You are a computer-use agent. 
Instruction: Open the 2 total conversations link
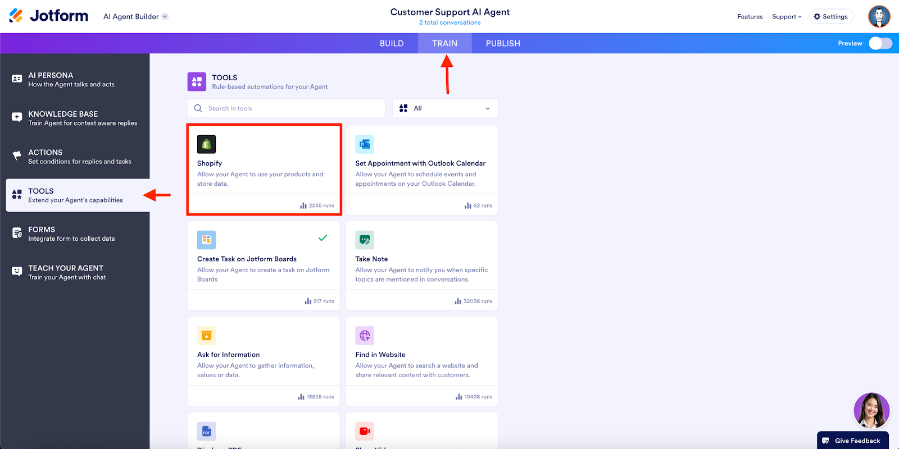point(449,22)
